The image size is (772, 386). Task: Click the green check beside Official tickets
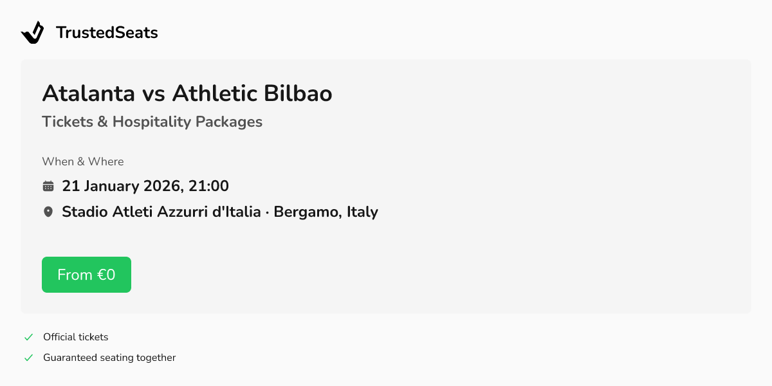pos(28,336)
